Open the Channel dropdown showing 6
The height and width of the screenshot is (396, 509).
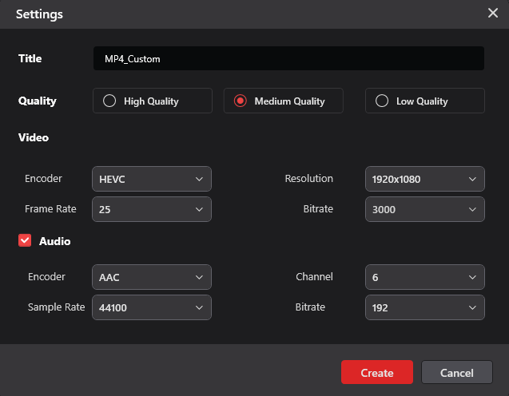click(424, 277)
